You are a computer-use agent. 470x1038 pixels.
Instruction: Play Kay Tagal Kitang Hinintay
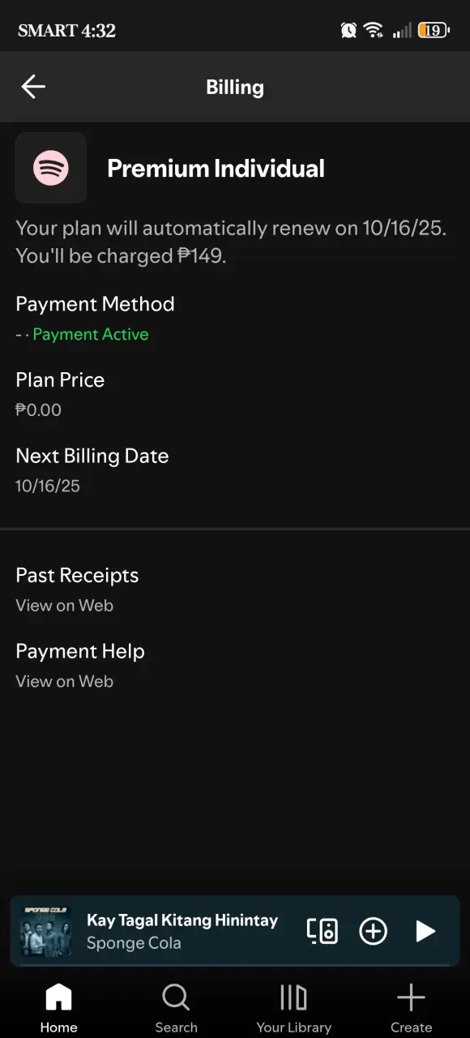425,931
